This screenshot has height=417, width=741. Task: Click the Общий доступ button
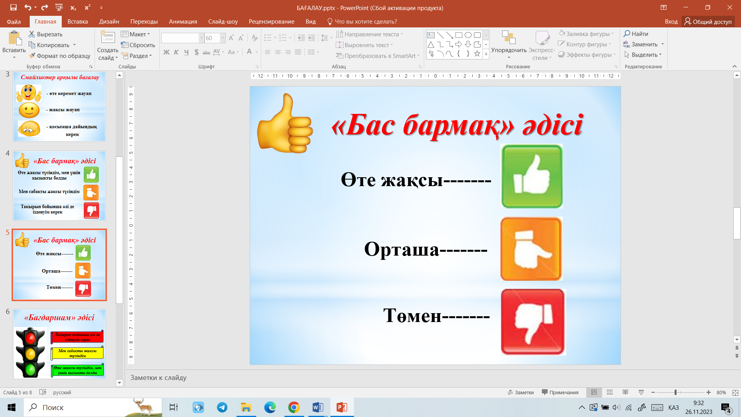pyautogui.click(x=708, y=22)
